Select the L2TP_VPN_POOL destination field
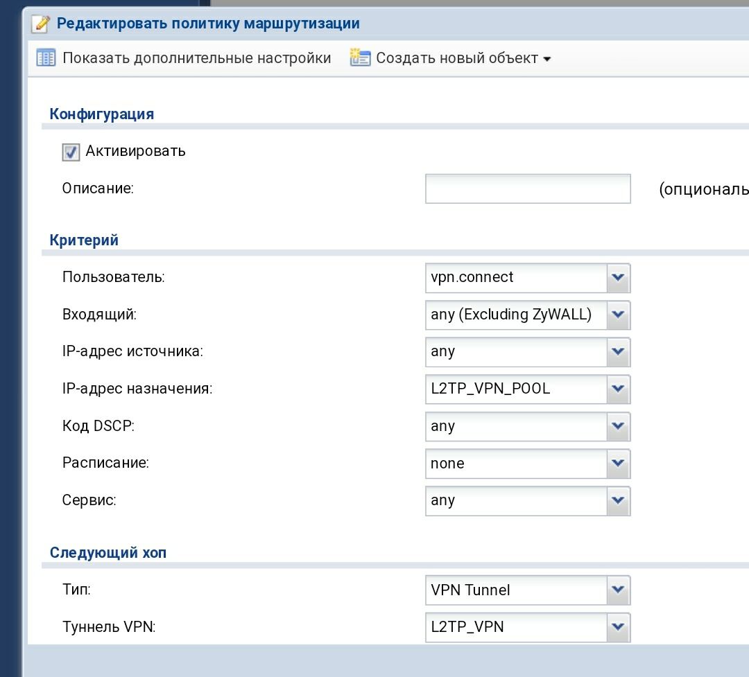The width and height of the screenshot is (749, 677). 516,389
